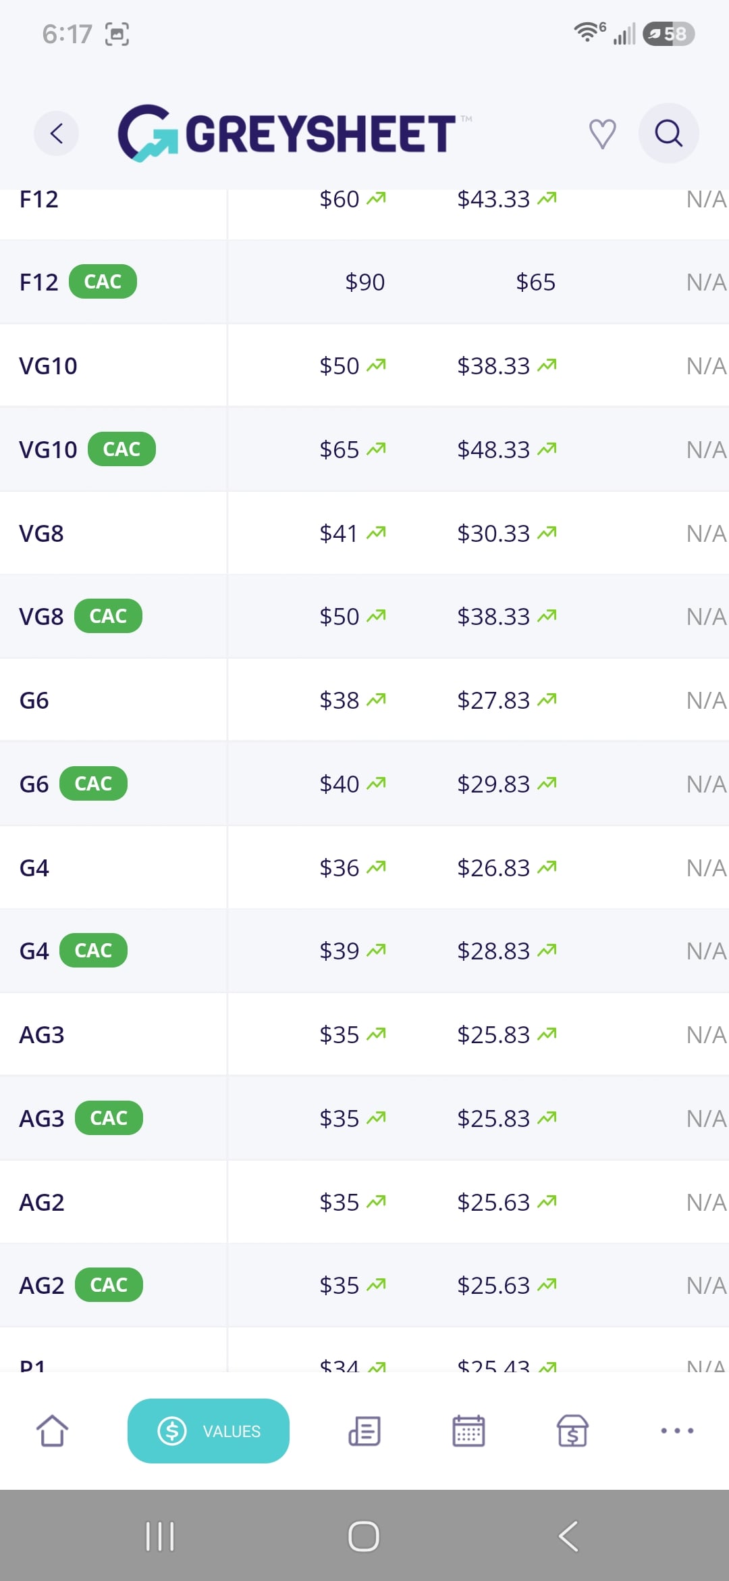Go to Home tab icon
Screen dimensions: 729x1581
click(x=52, y=1430)
